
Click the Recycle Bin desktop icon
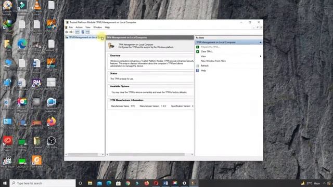[x=7, y=104]
